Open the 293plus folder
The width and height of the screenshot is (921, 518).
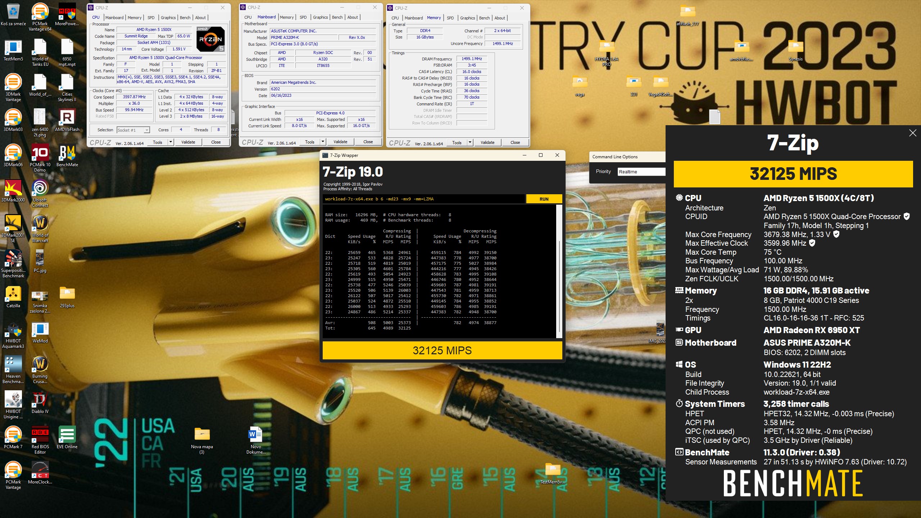click(x=67, y=297)
